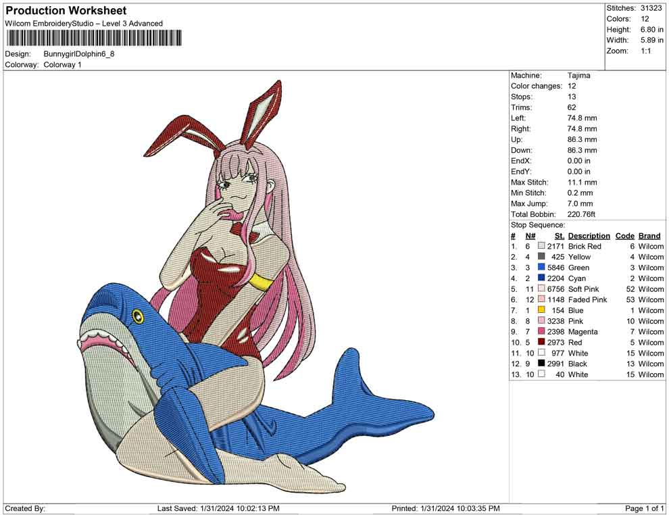Select the Height value 6.80 in

coord(652,30)
